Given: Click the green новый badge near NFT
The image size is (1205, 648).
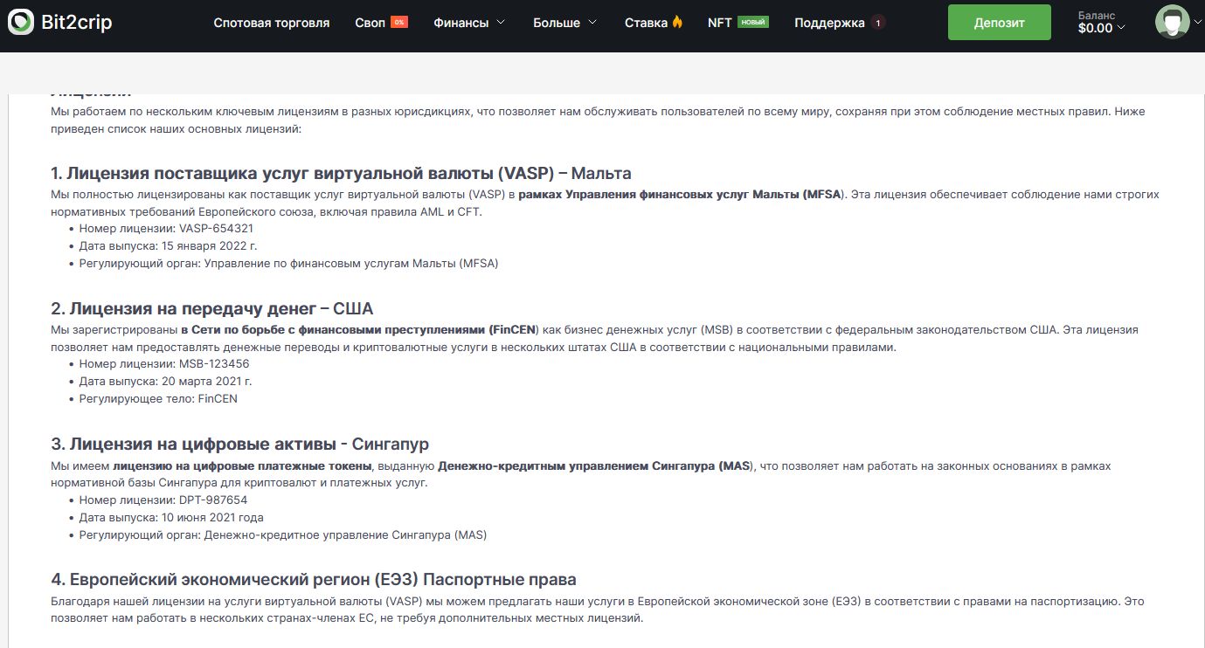Looking at the screenshot, I should pyautogui.click(x=752, y=22).
